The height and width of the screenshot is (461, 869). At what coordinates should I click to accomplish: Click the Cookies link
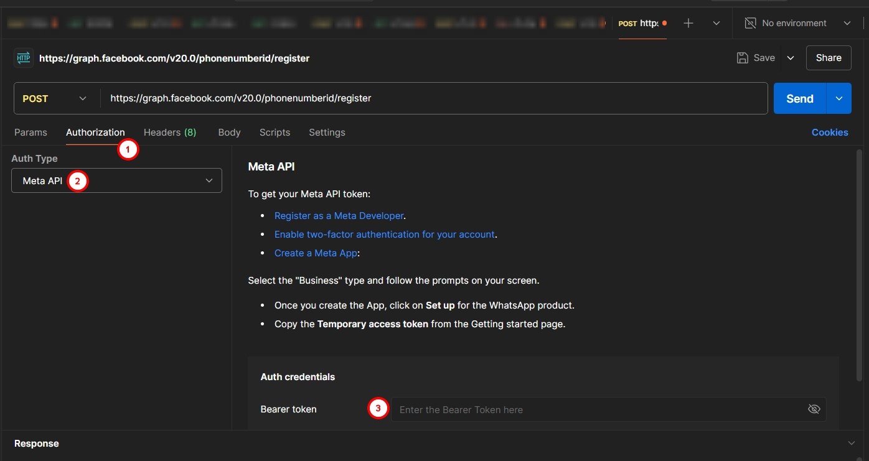(x=830, y=133)
